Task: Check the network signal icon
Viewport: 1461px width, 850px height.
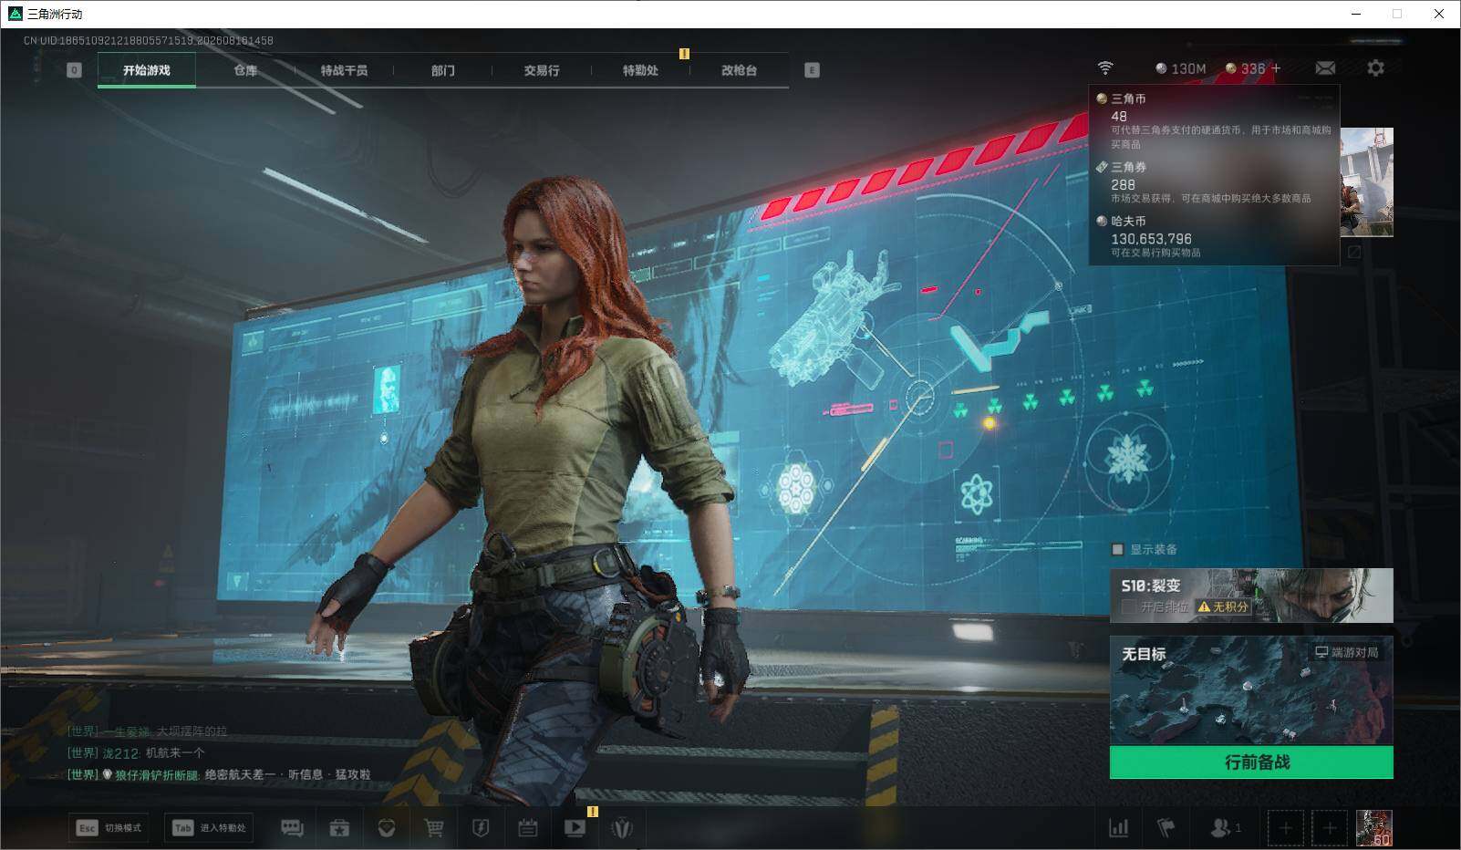Action: [x=1105, y=68]
